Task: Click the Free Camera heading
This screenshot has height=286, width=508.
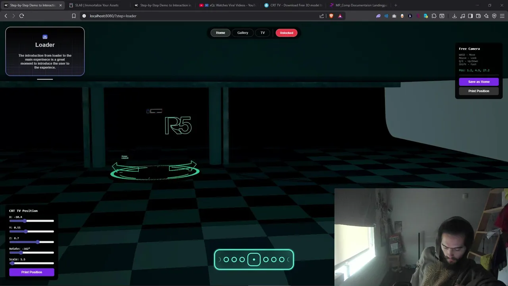Action: click(x=469, y=49)
